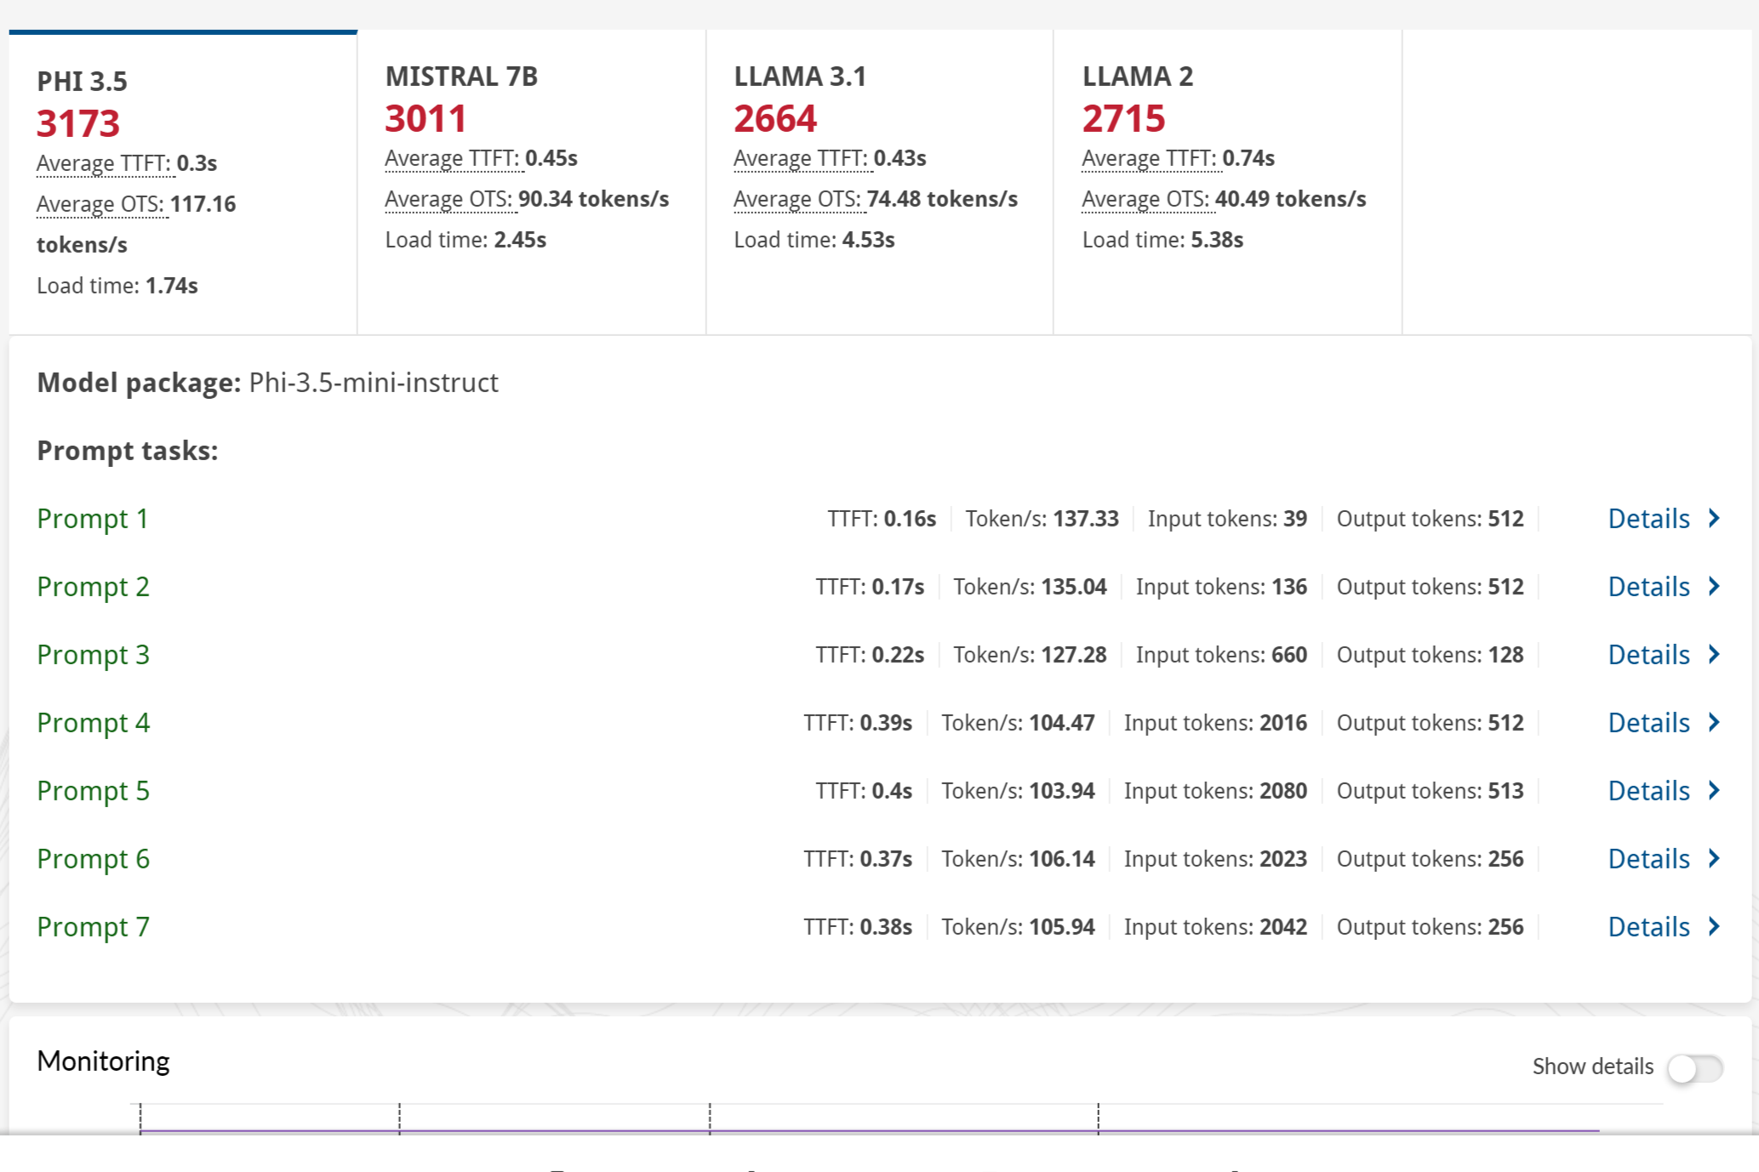Click the LLAMA 2 score 2715
Screen dimensions: 1759x1172
tap(1123, 118)
